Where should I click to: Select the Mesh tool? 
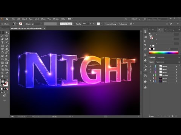(2, 63)
